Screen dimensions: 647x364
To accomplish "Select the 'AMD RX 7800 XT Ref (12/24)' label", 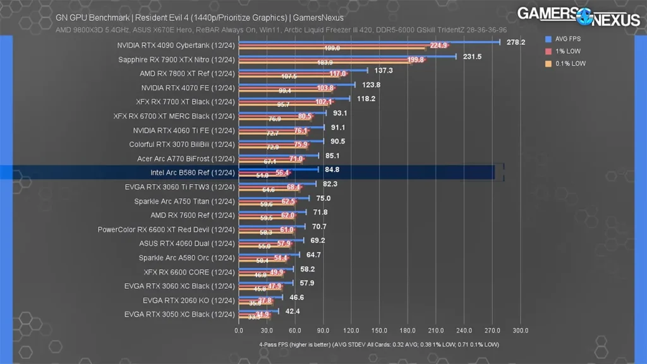I will click(x=187, y=74).
